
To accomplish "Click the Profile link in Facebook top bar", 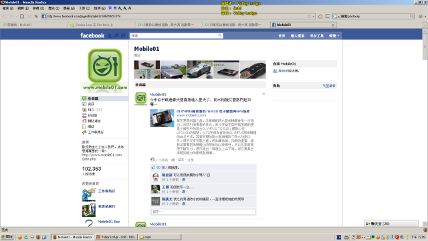I will point(297,35).
